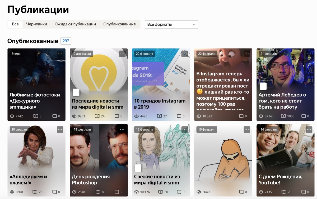Open more options on Свежие новости card
This screenshot has height=199, width=317.
pos(184,130)
